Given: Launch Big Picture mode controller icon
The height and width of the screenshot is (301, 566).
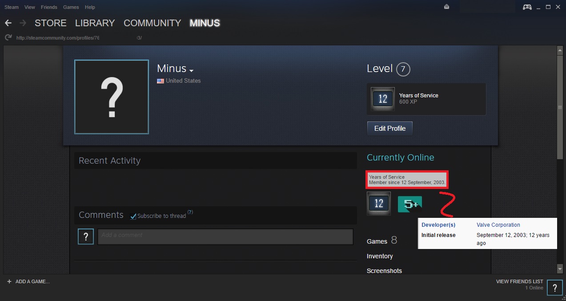Looking at the screenshot, I should pyautogui.click(x=527, y=7).
